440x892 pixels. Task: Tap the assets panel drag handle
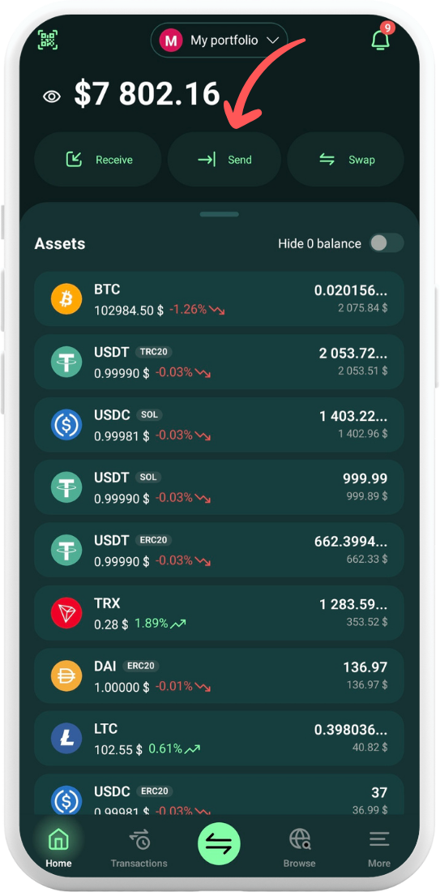[220, 214]
